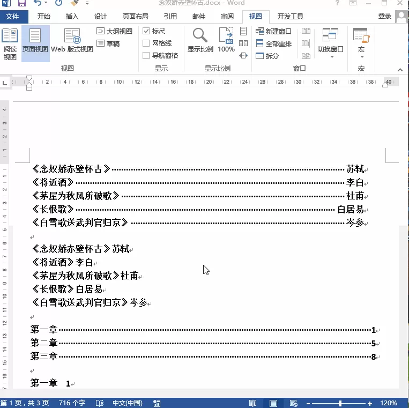The width and height of the screenshot is (409, 408).
Task: Click the language indicator 中文(中国)
Action: [x=128, y=403]
